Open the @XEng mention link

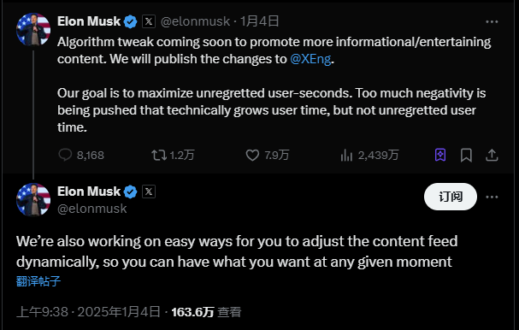[310, 59]
